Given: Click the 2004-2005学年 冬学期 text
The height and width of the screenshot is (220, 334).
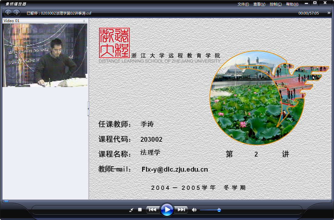Looking at the screenshot, I should (199, 188).
